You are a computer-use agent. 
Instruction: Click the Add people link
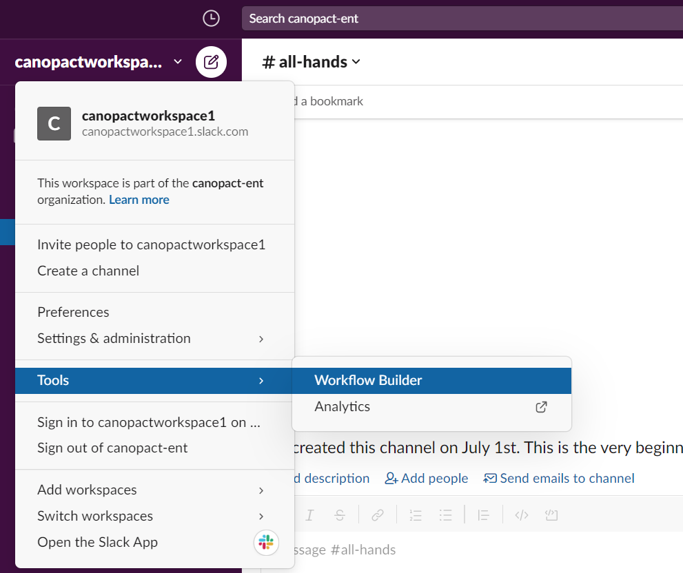[x=427, y=479]
